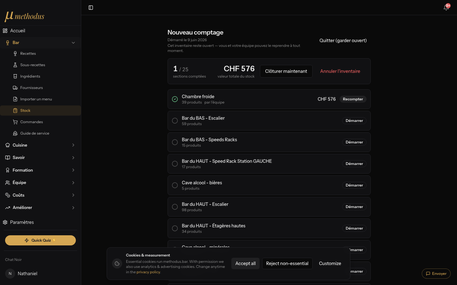The height and width of the screenshot is (285, 457).
Task: Click the Recettes cocktail glass icon
Action: 15,54
